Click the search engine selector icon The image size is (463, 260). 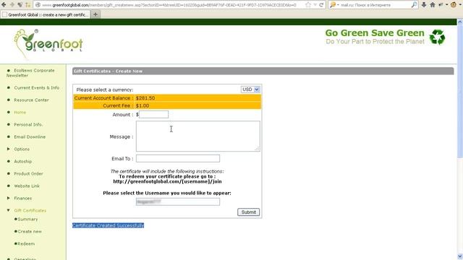(x=334, y=5)
